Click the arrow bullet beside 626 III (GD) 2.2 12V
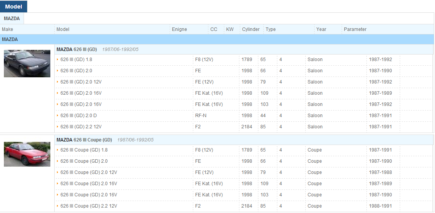This screenshot has width=435, height=213. point(58,126)
